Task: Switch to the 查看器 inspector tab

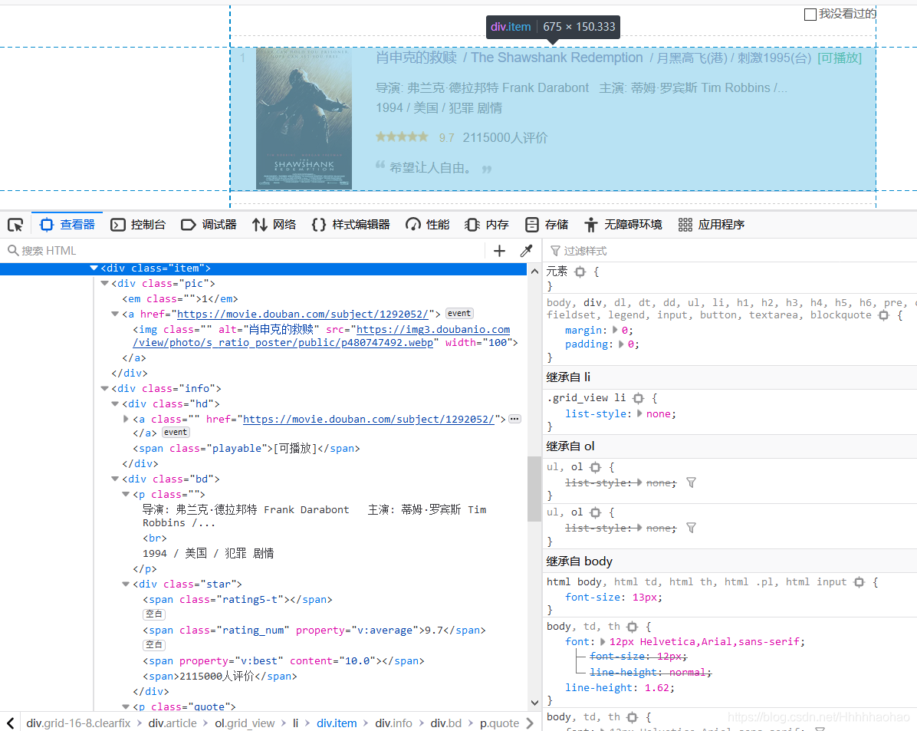Action: [67, 225]
